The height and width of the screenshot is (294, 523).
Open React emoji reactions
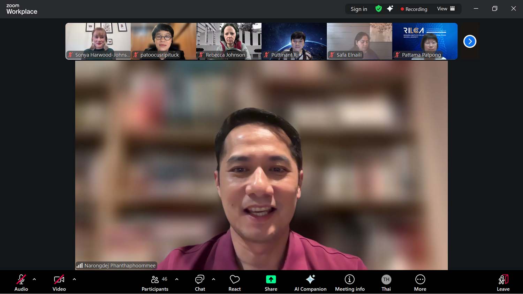pyautogui.click(x=235, y=283)
